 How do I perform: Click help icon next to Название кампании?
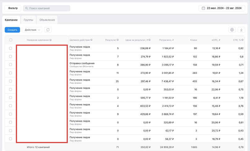[x=50, y=40]
